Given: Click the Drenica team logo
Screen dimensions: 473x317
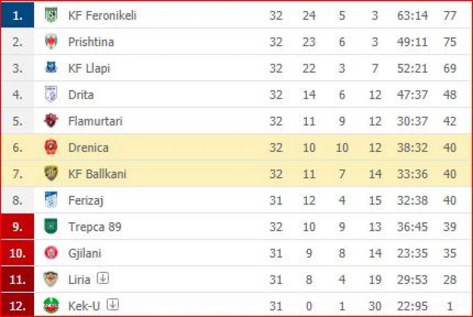Looking at the screenshot, I should point(51,147).
